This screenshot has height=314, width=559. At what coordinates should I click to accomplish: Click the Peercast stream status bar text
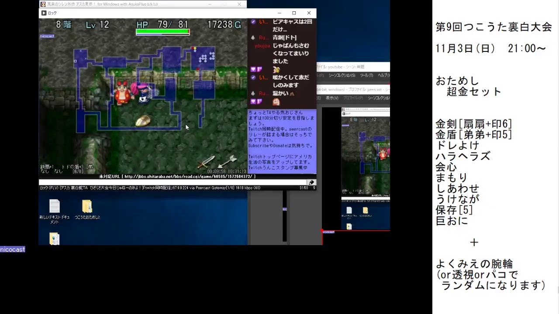click(x=150, y=188)
